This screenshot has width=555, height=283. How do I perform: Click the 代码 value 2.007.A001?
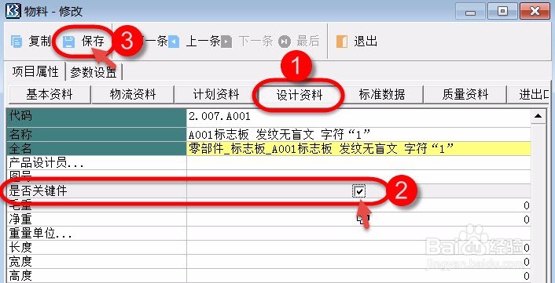pos(219,116)
